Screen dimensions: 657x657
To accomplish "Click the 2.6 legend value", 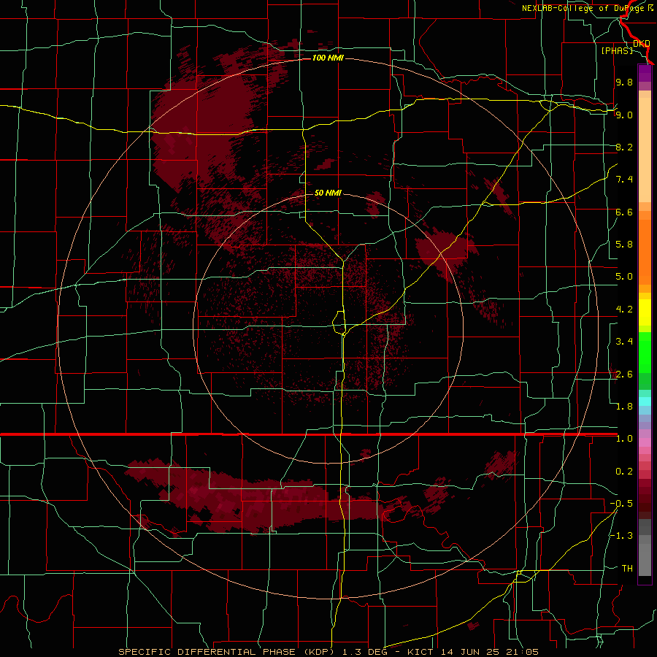I will click(624, 374).
